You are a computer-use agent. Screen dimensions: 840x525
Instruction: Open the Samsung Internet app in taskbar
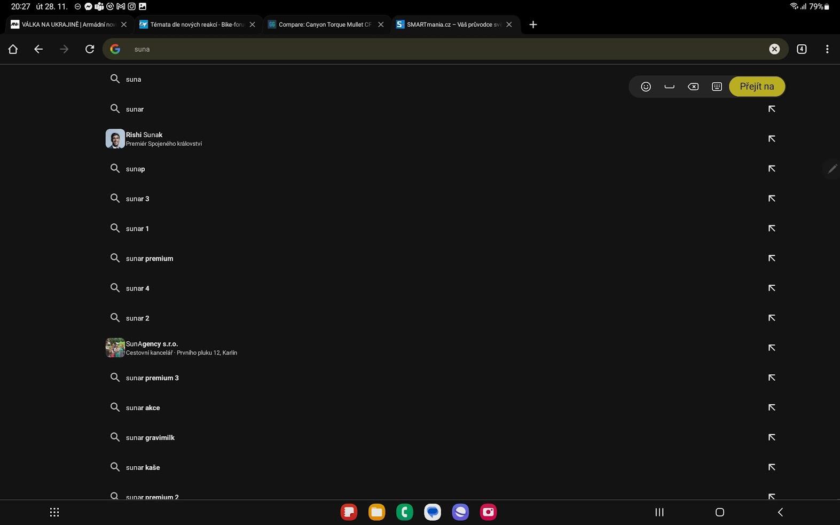(x=460, y=512)
